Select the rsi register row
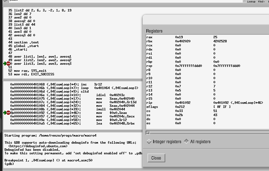Screen dimensions: 269x171 coord(208,54)
